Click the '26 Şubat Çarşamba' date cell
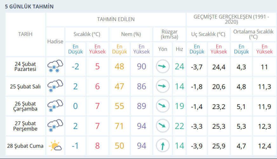Screen dimensions: 277x159 coord(25,106)
